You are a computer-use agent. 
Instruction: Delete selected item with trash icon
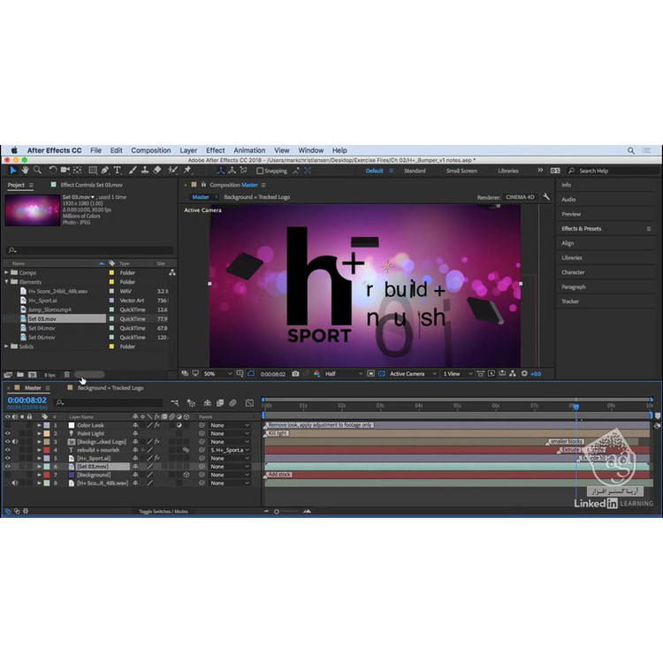[66, 375]
